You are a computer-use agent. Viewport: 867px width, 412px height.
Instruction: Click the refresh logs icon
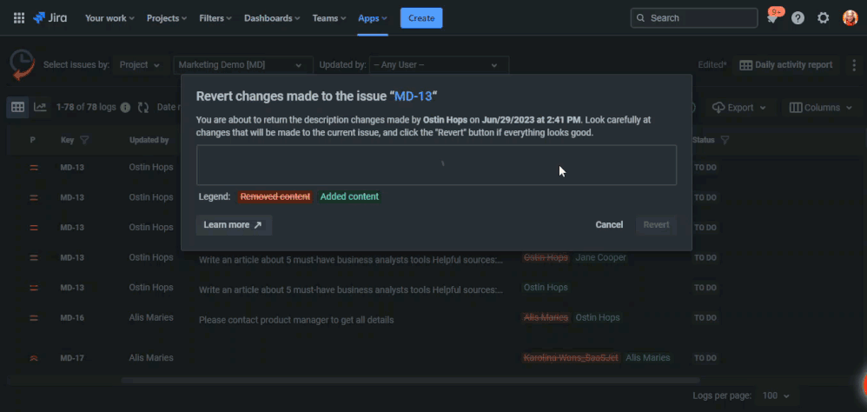pos(143,107)
